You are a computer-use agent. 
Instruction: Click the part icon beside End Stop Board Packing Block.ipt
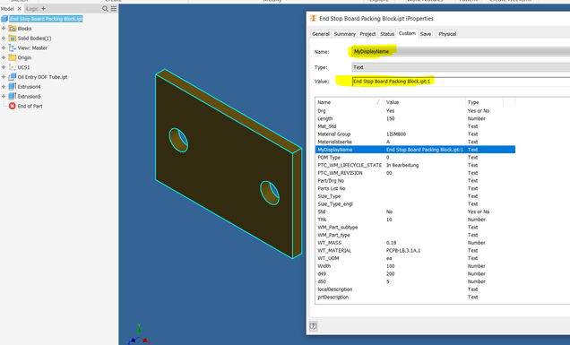pyautogui.click(x=4, y=19)
